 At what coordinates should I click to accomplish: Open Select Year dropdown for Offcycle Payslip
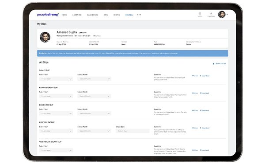[x=56, y=131]
